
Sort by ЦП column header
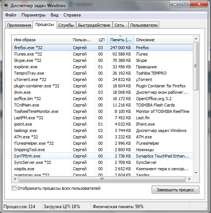pos(101,40)
